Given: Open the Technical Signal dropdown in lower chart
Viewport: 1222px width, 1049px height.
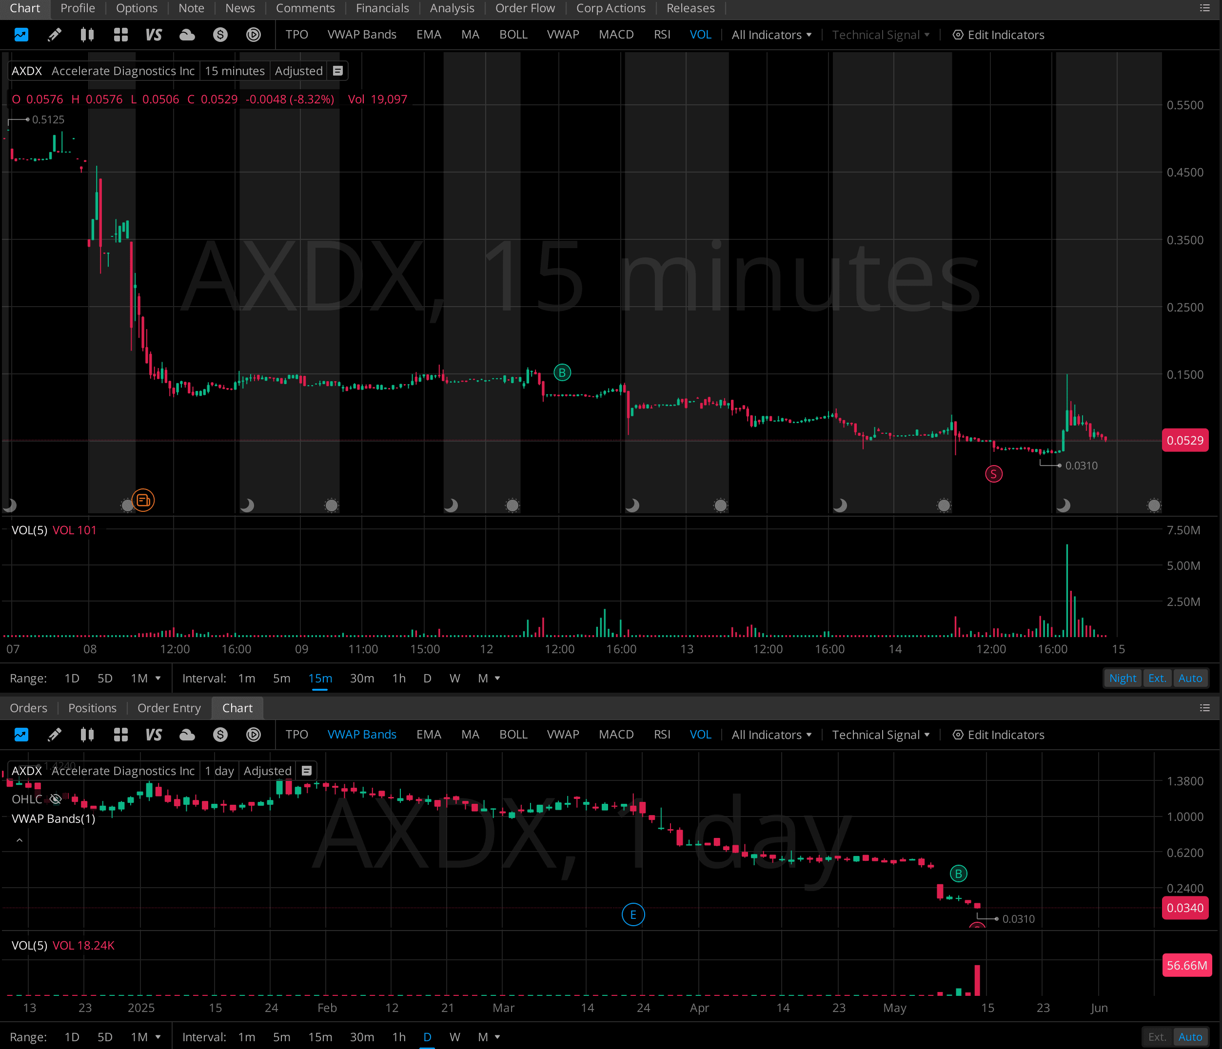Looking at the screenshot, I should click(881, 735).
